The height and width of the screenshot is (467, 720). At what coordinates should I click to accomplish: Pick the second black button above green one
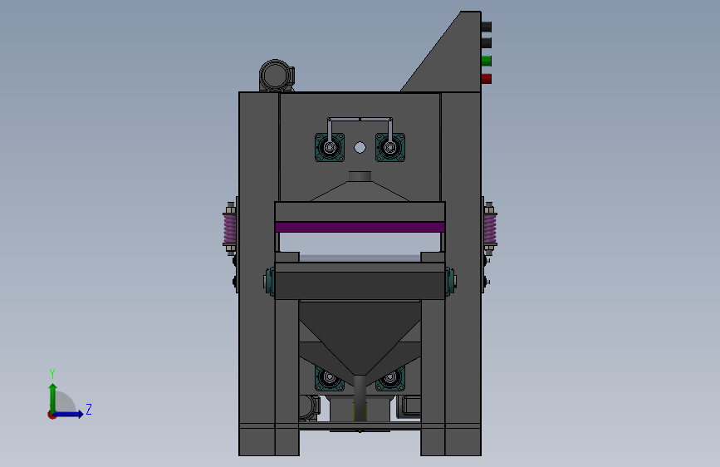point(487,43)
